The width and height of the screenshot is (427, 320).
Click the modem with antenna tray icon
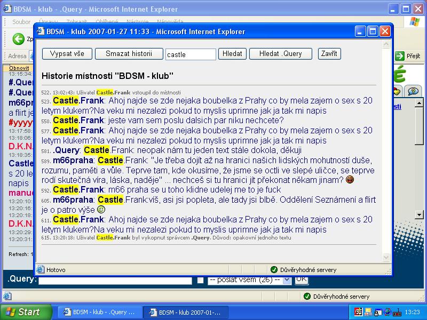397,312
